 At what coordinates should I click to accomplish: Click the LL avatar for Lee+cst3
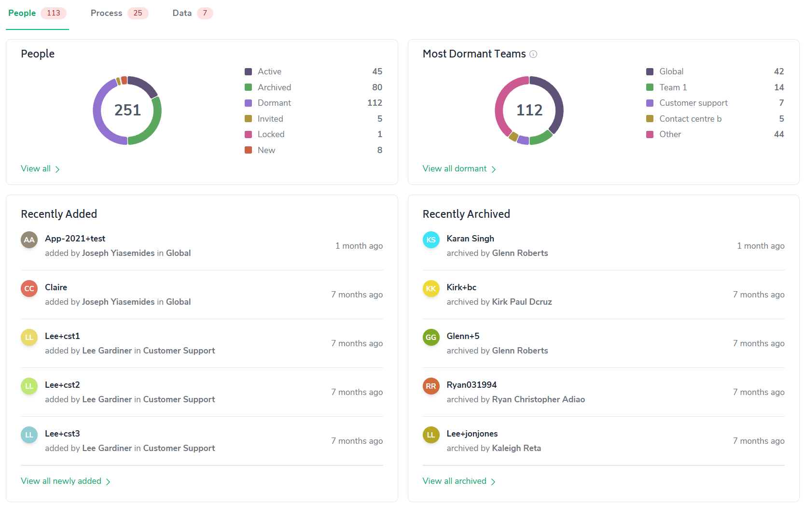click(x=29, y=435)
